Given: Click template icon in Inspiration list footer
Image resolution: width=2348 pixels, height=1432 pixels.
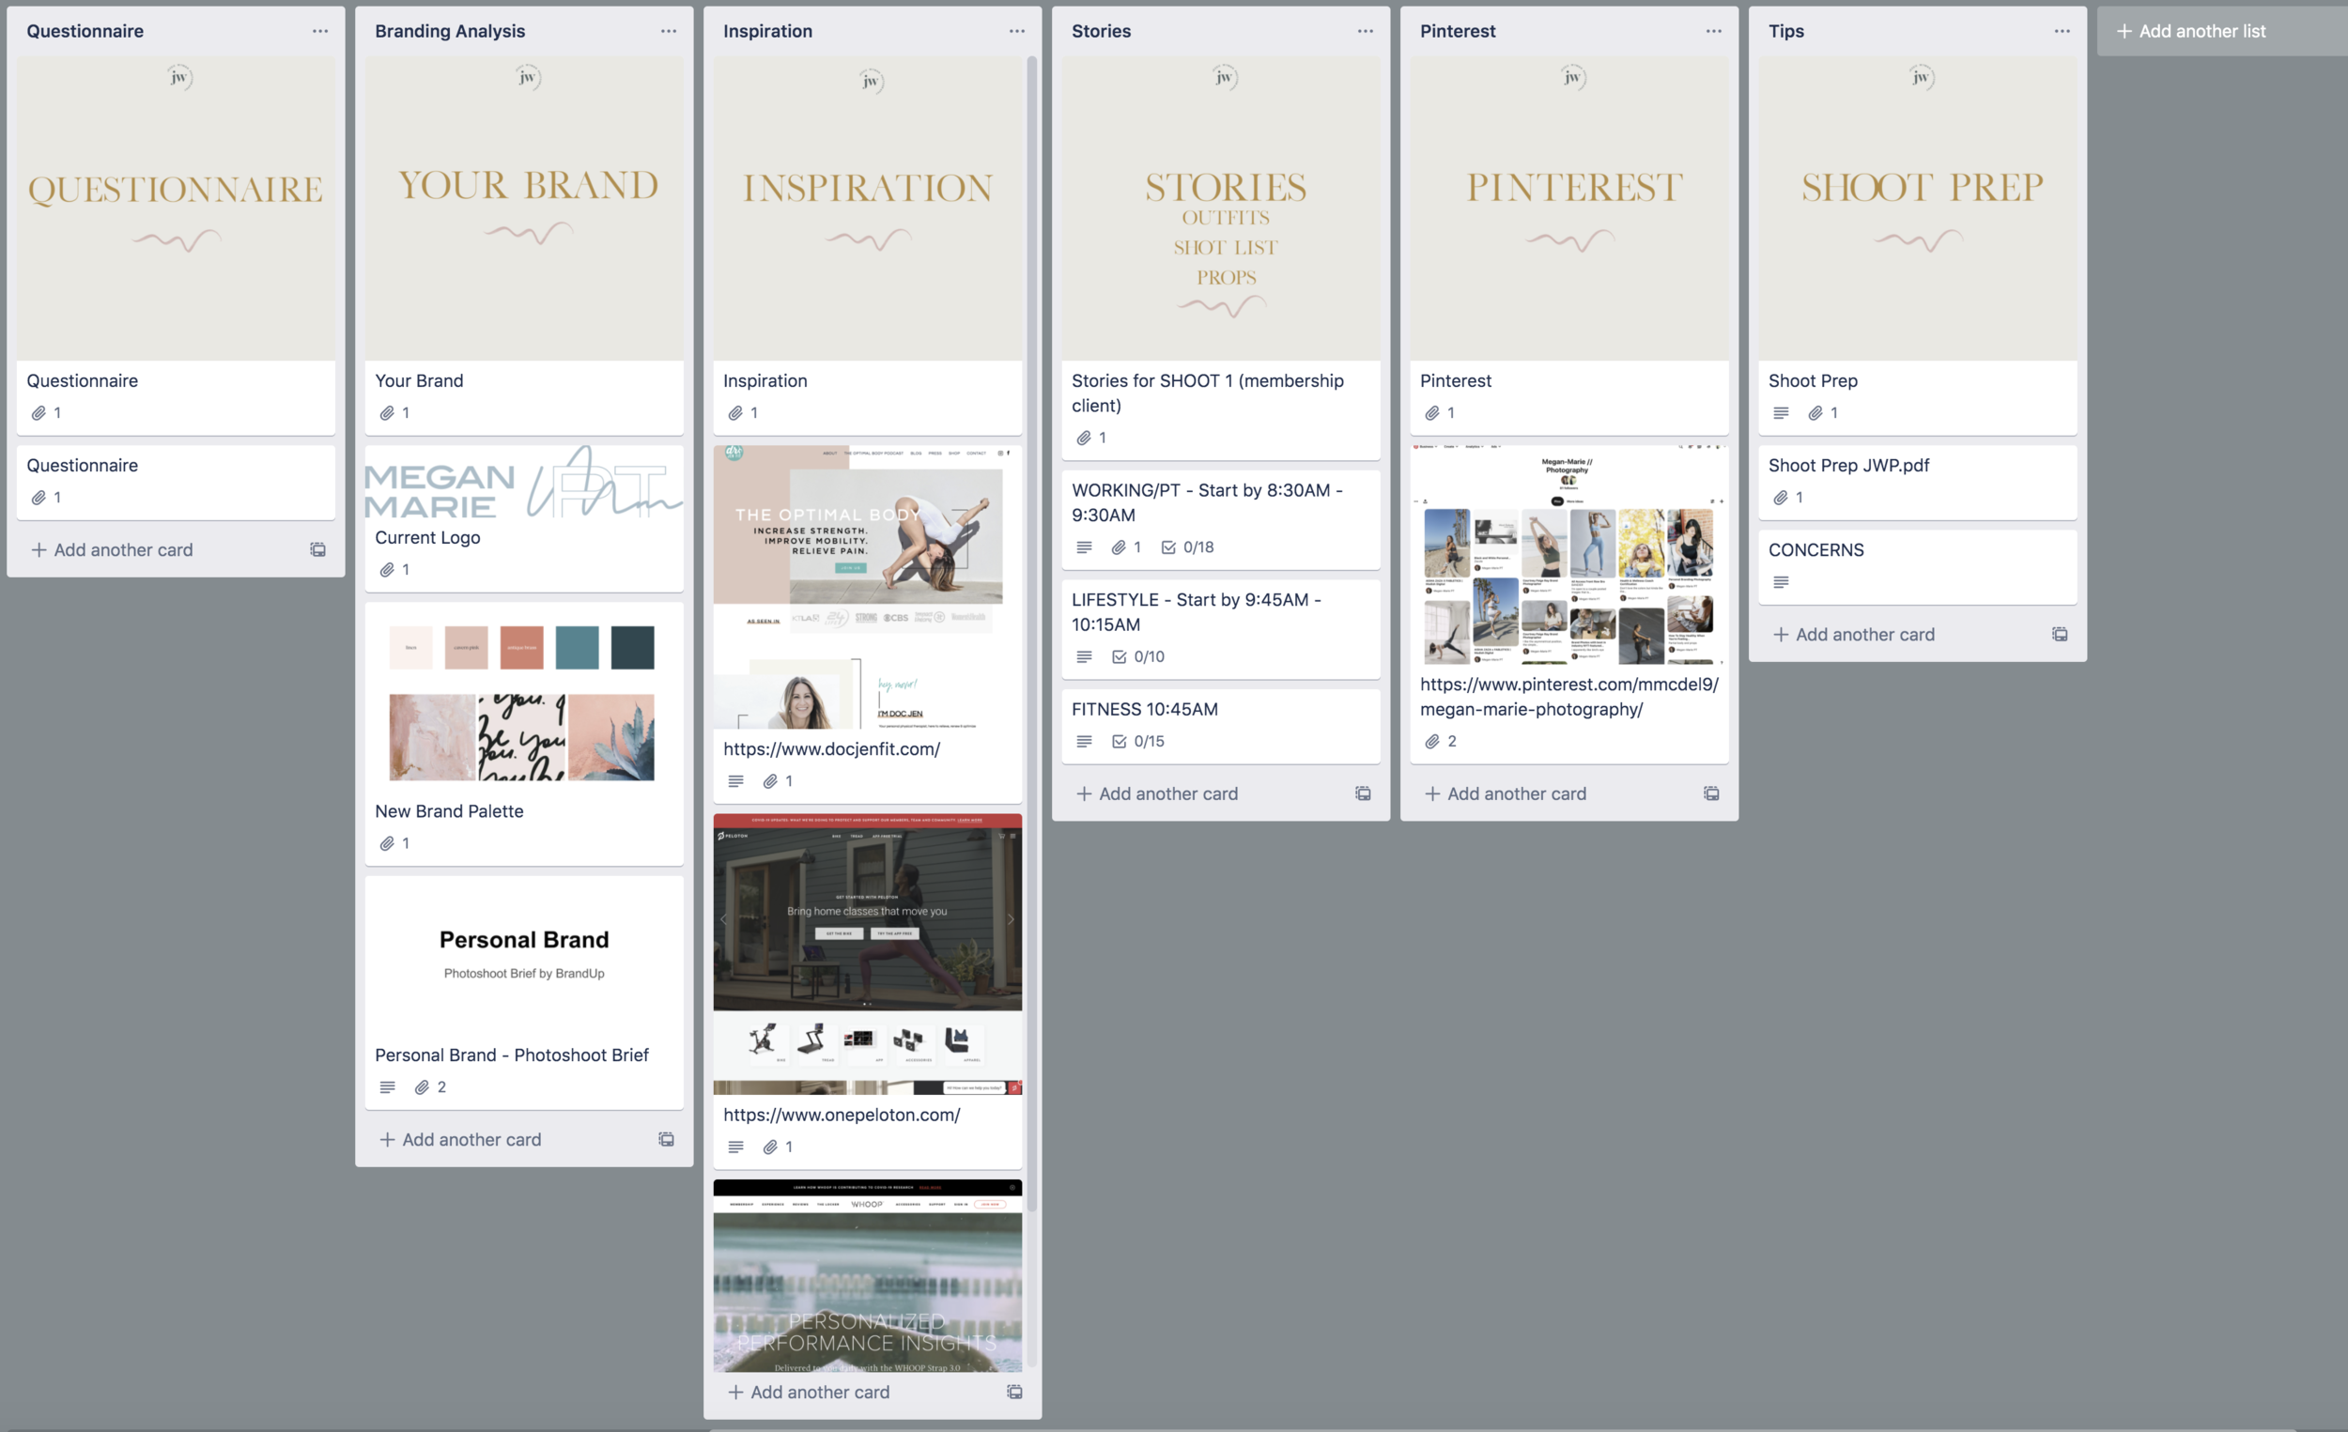Looking at the screenshot, I should [x=1014, y=1392].
